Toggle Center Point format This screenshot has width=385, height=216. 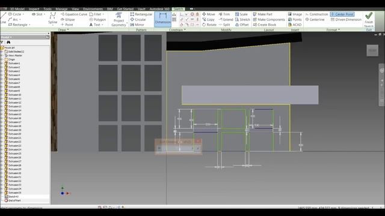(342, 14)
